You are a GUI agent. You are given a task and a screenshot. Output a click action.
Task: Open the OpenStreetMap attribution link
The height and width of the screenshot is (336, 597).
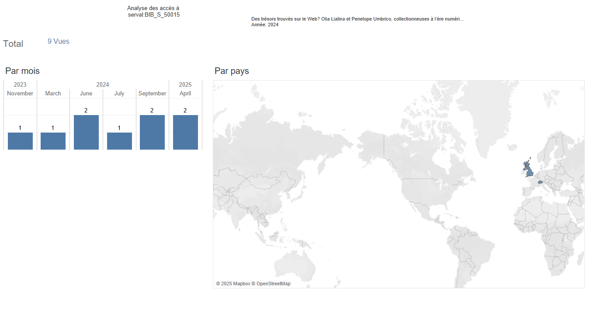pos(271,283)
